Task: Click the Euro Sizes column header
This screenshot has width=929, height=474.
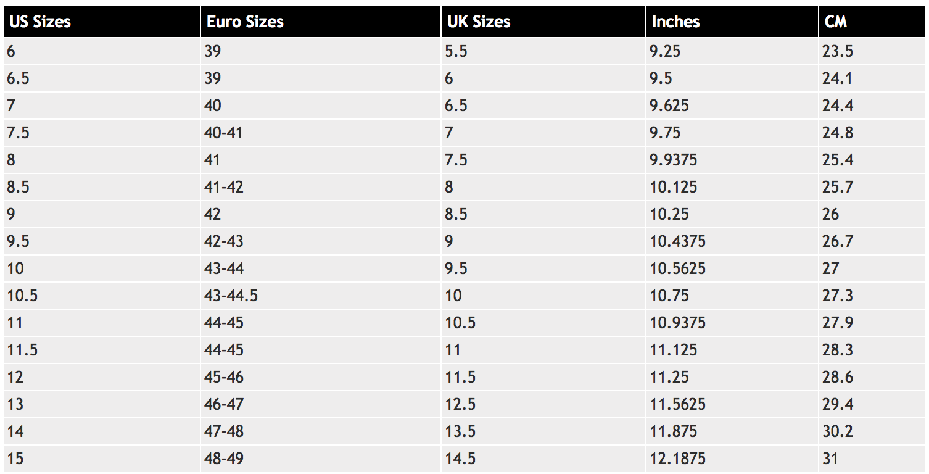Action: [245, 22]
